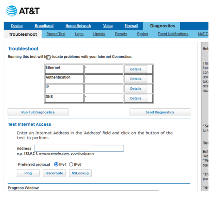Open Event Notifications page
Image resolution: width=214 pixels, height=198 pixels.
(173, 34)
